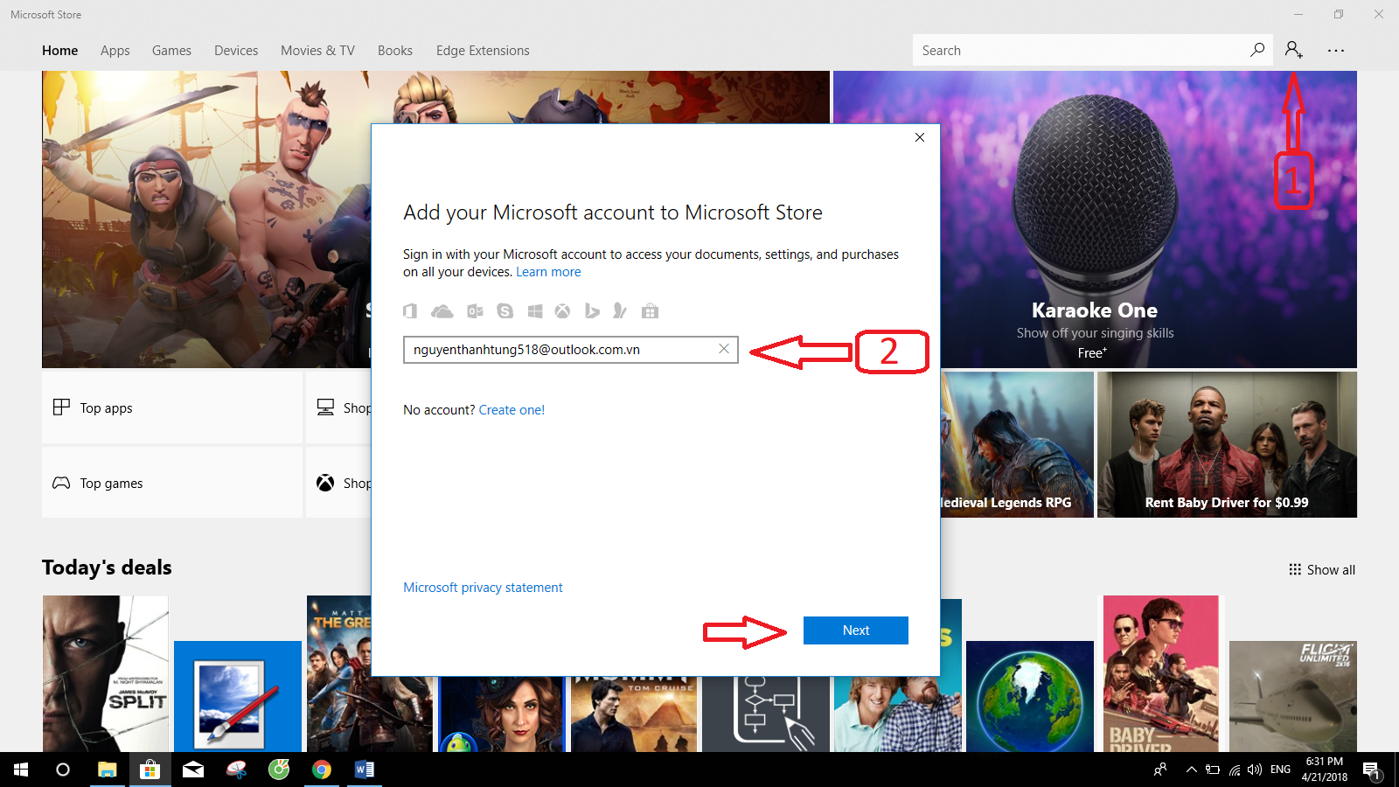Click the Bing icon in dialog

(x=592, y=311)
